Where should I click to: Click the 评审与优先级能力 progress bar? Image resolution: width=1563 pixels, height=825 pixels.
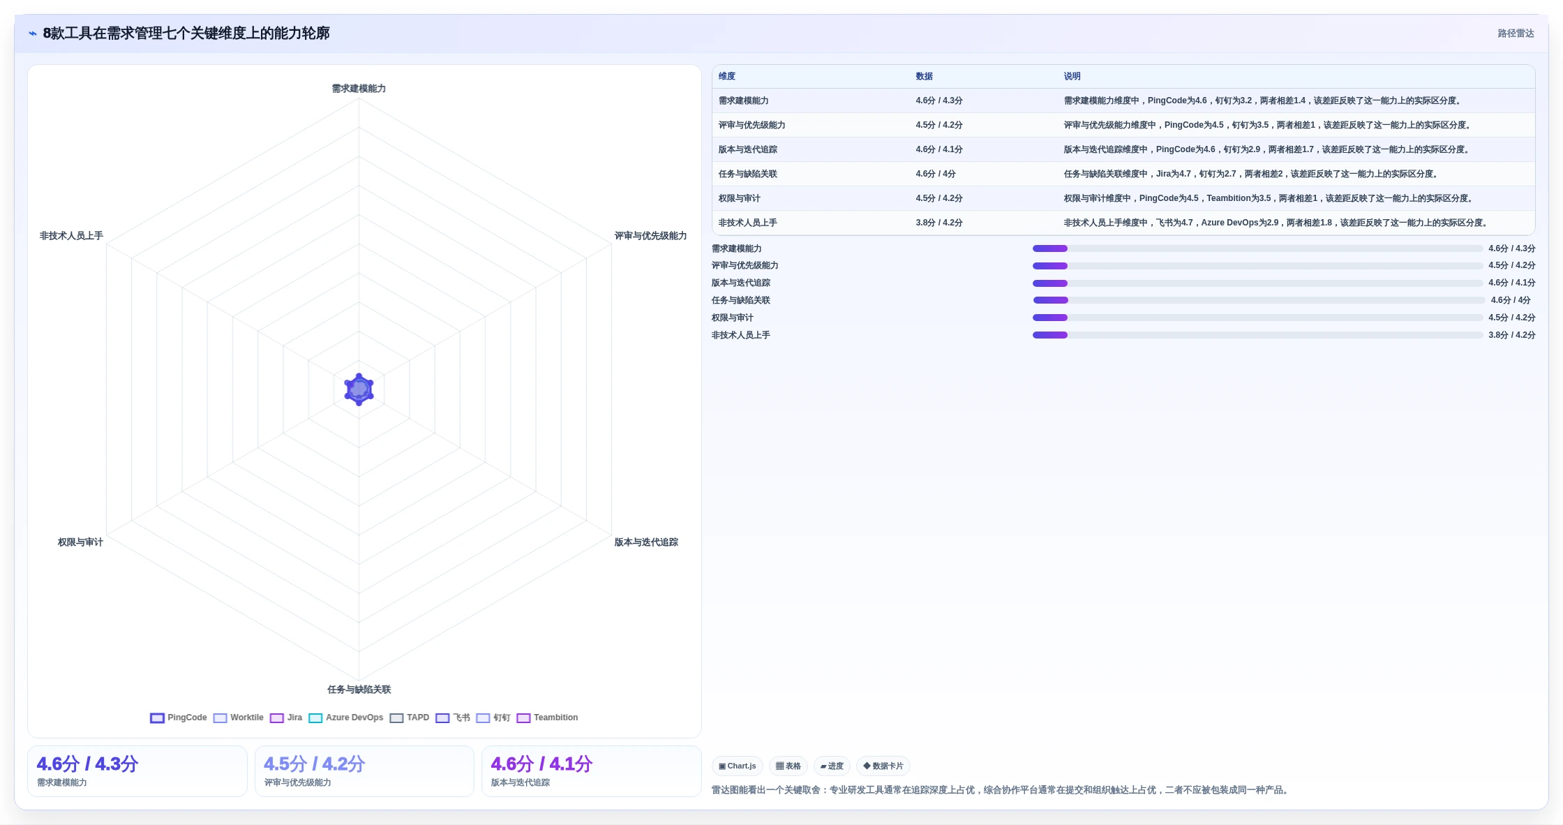[x=1257, y=266]
